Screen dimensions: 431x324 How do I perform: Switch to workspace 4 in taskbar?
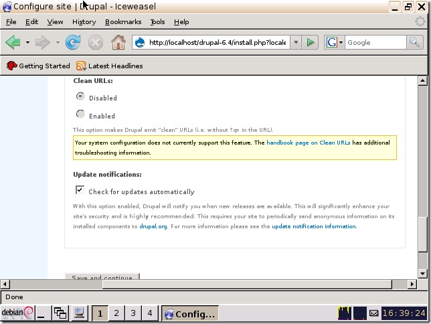(150, 313)
